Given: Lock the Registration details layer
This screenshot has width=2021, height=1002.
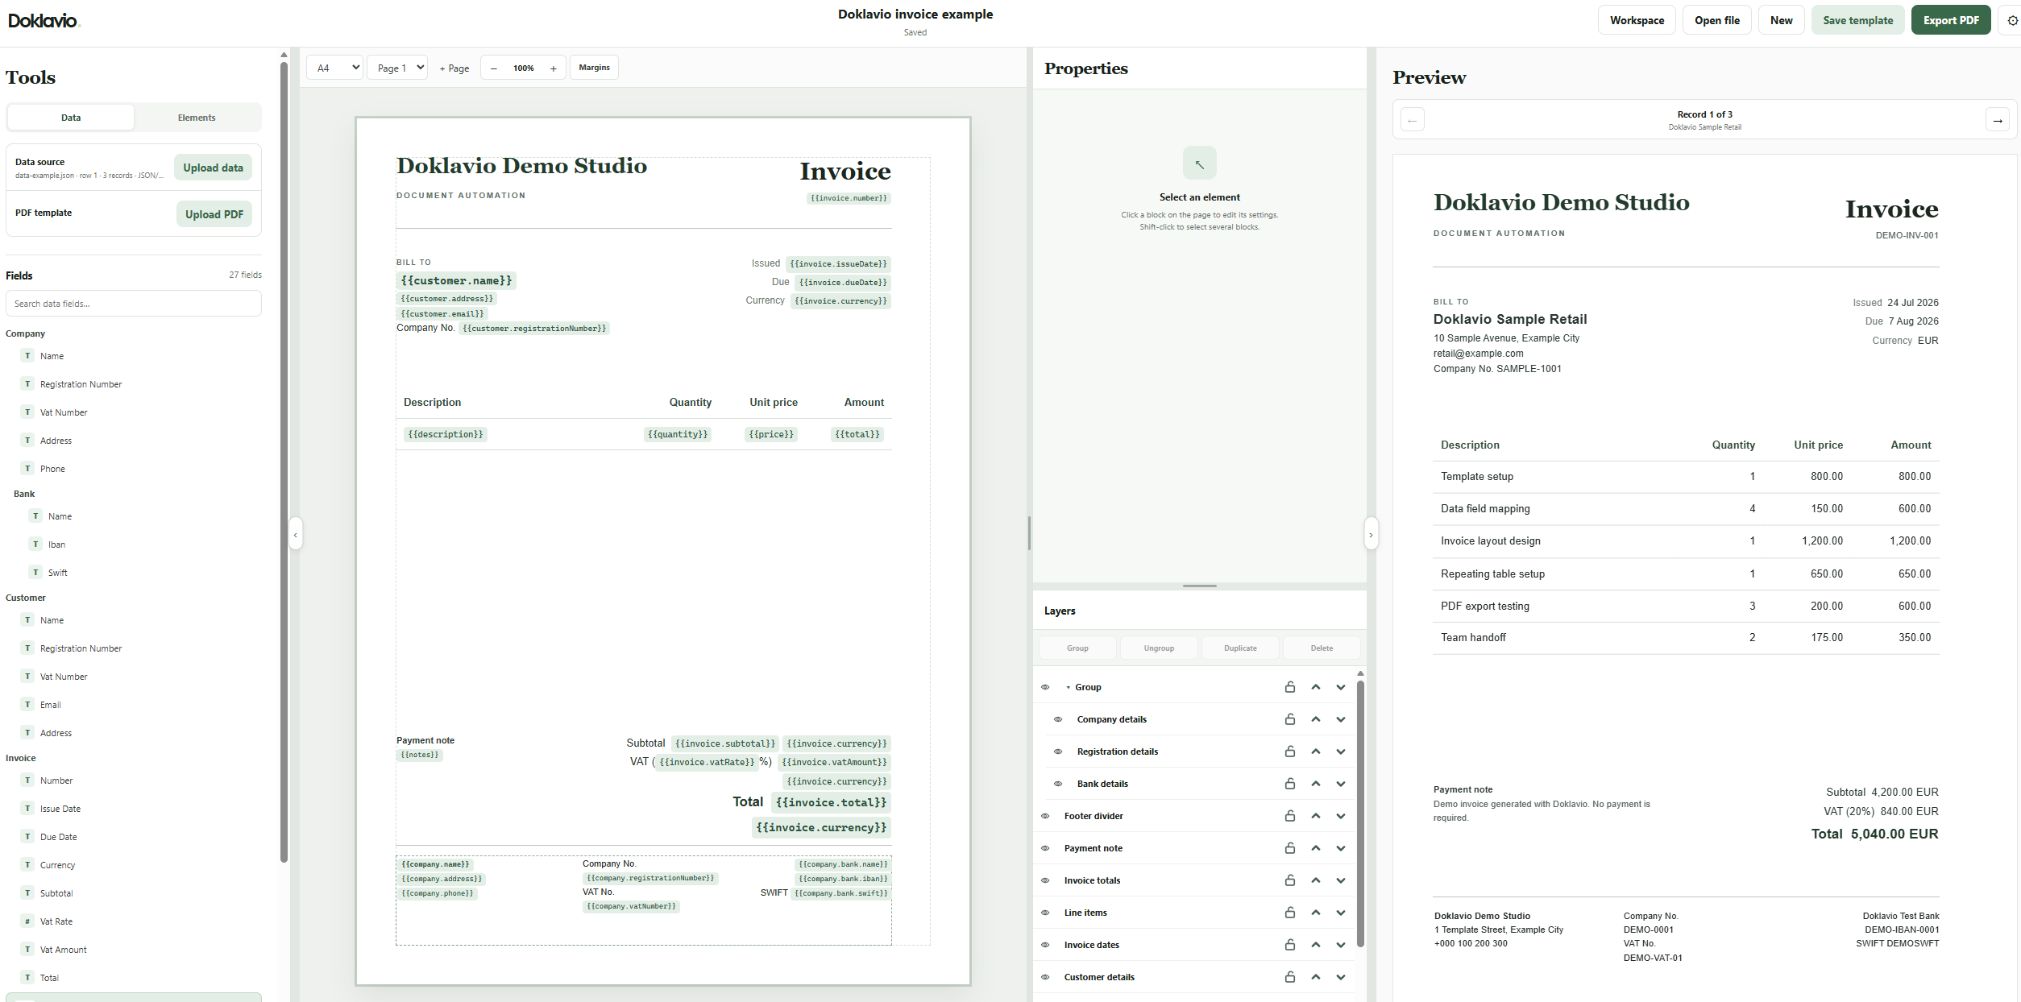Looking at the screenshot, I should (x=1290, y=751).
